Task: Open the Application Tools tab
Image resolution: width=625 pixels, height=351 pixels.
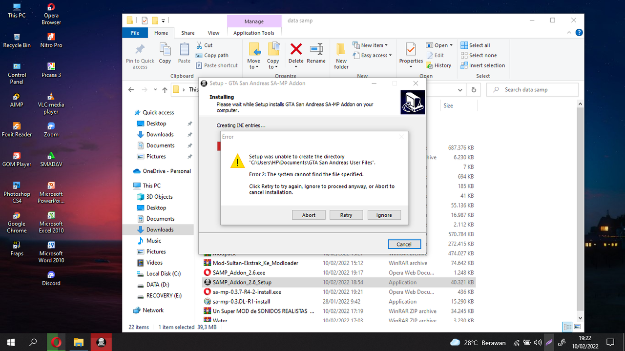Action: tap(254, 33)
